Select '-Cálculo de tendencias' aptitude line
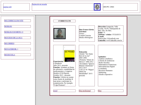141x105 pixels. 106,61
